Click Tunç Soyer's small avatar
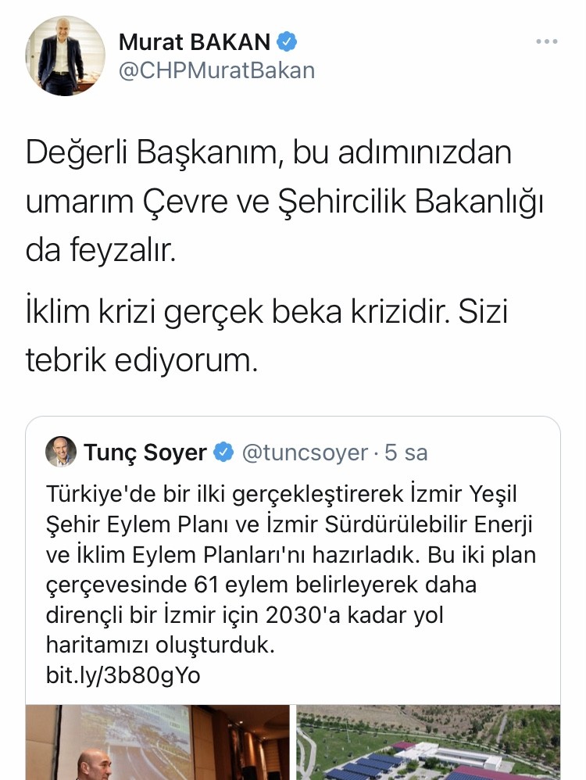 tap(61, 452)
